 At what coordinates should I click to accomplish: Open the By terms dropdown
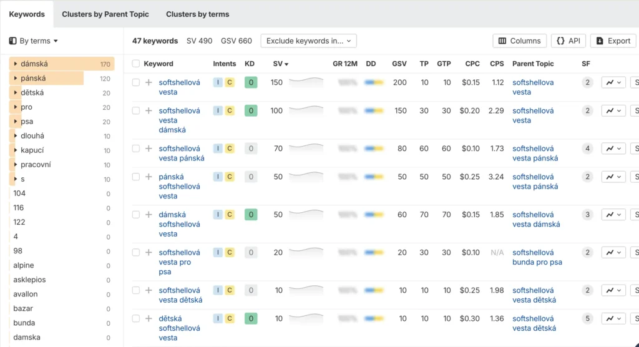pyautogui.click(x=34, y=41)
